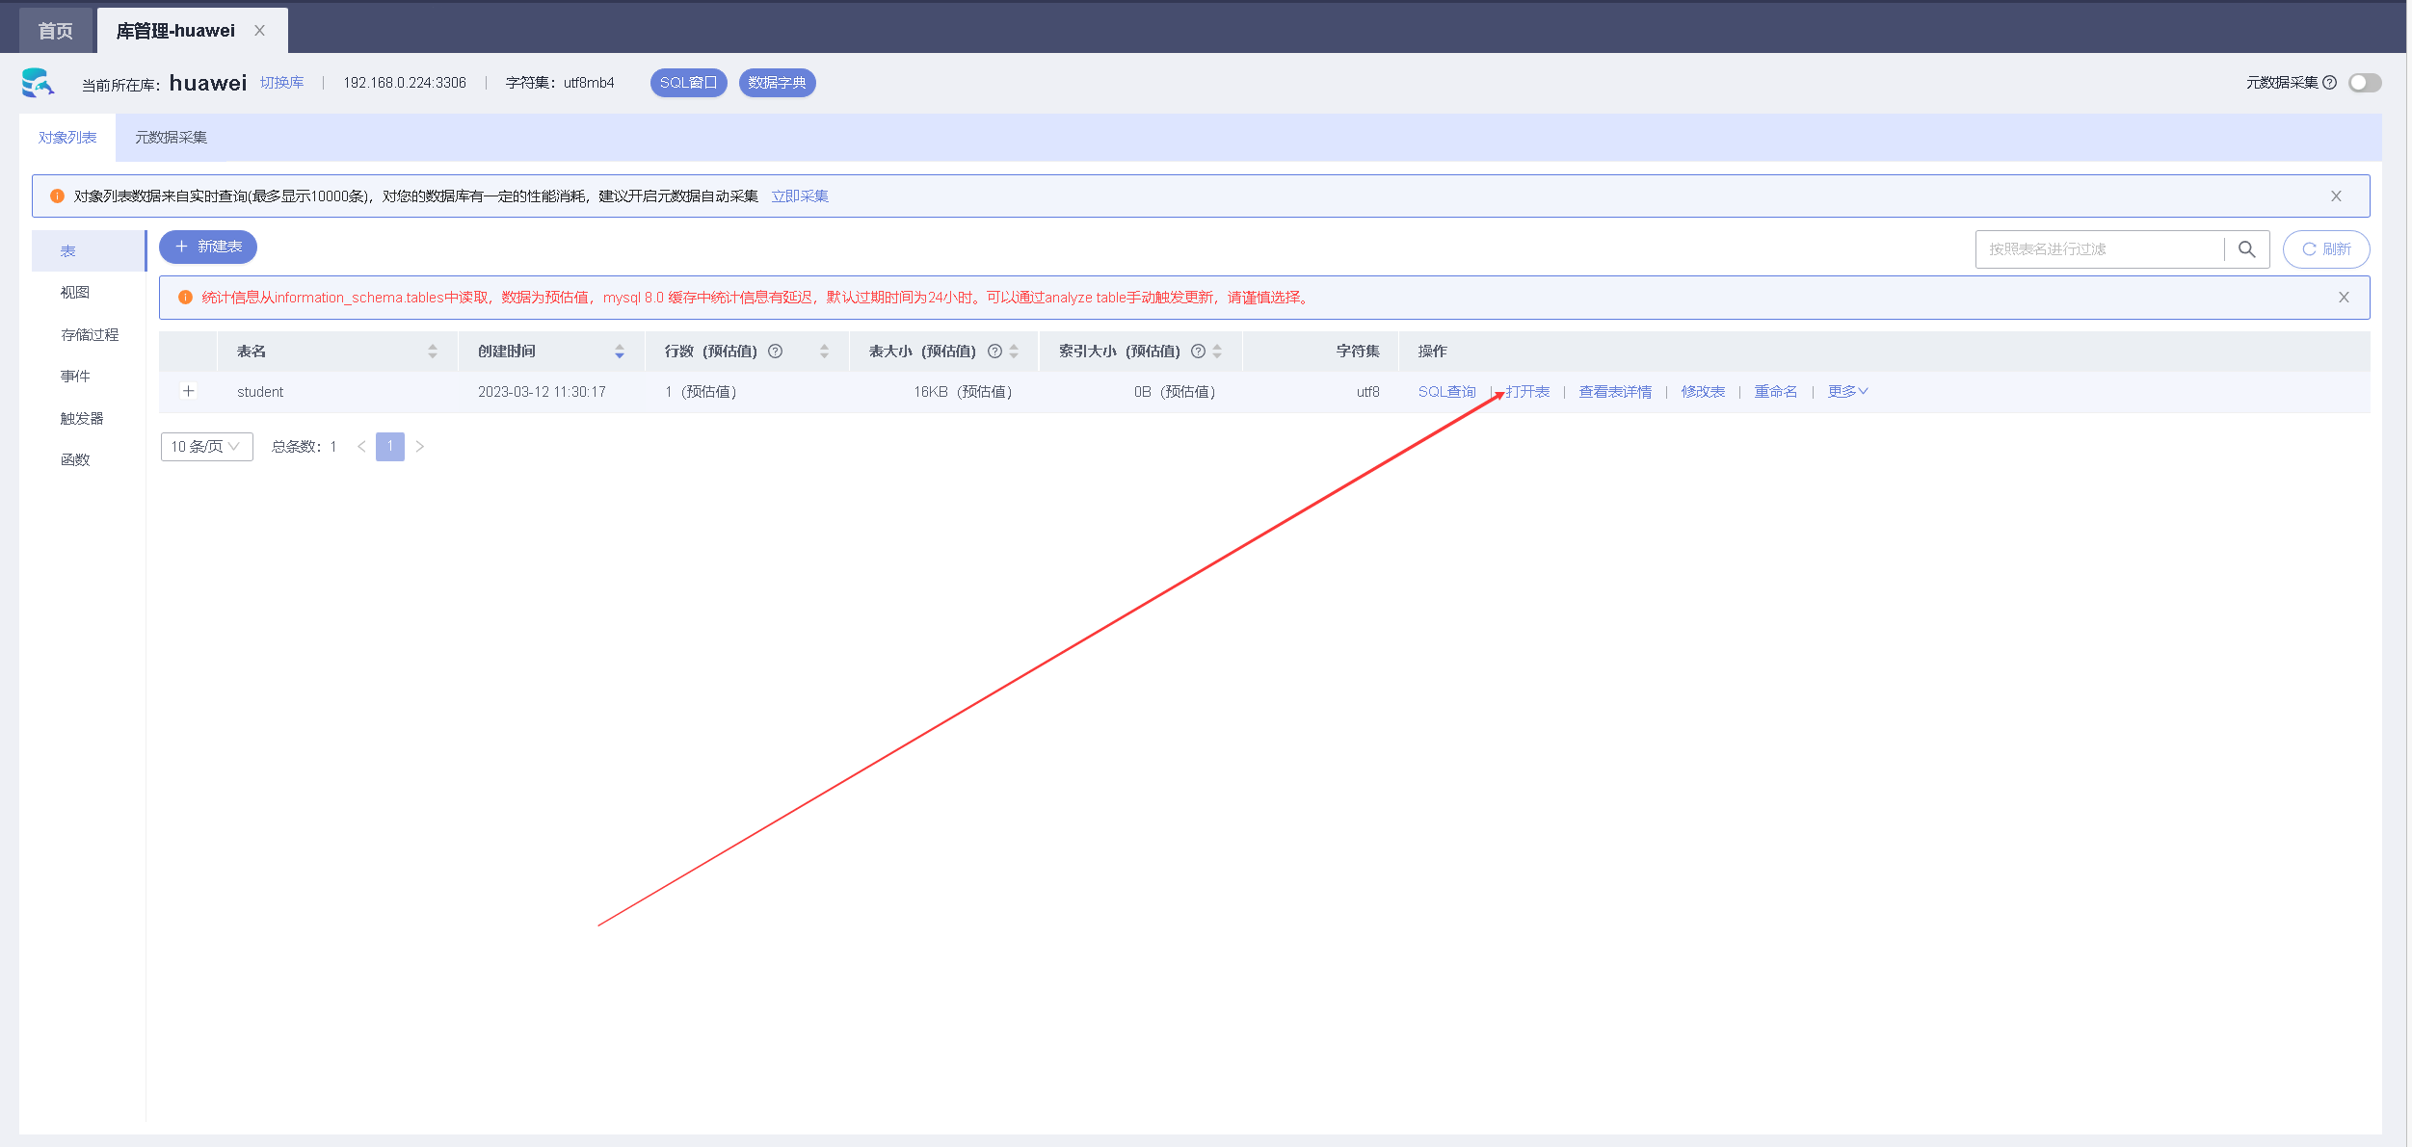The width and height of the screenshot is (2412, 1147).
Task: Click help icon next to 行数 (预估值)
Action: coord(775,352)
